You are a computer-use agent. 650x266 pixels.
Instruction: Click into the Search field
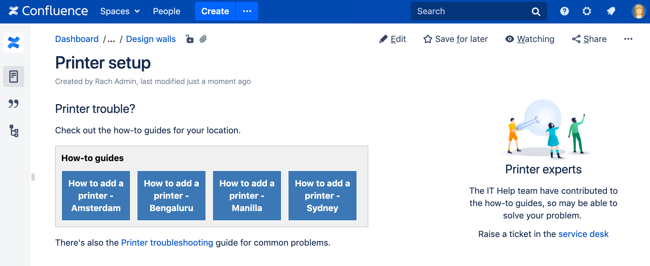pyautogui.click(x=472, y=11)
